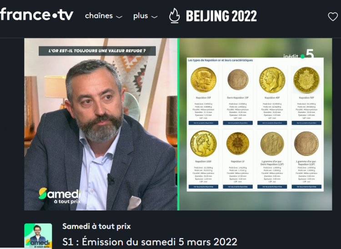The height and width of the screenshot is (249, 341).
Task: Click the blue button under Napoléon 20F
Action: click(203, 123)
